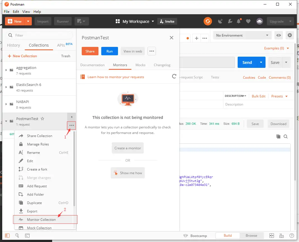The height and width of the screenshot is (242, 299).
Task: Open the Send button dropdown arrow
Action: (x=261, y=63)
